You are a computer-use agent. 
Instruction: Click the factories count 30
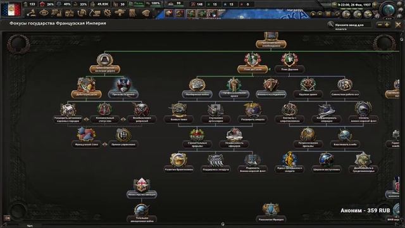pos(122,4)
